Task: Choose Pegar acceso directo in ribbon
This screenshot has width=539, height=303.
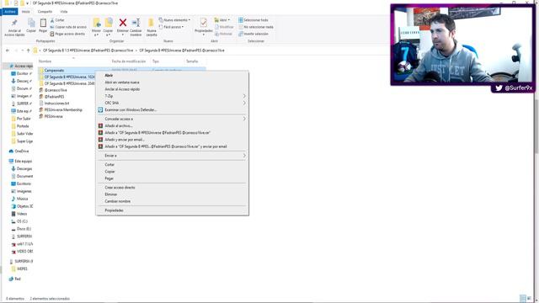Action: tap(67, 34)
